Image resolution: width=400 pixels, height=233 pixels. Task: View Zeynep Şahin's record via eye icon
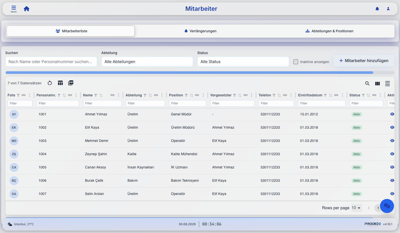[392, 154]
